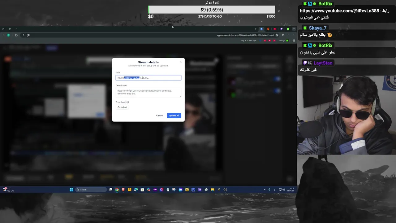The image size is (396, 223).
Task: Go forward to the next page
Action: coord(288,35)
